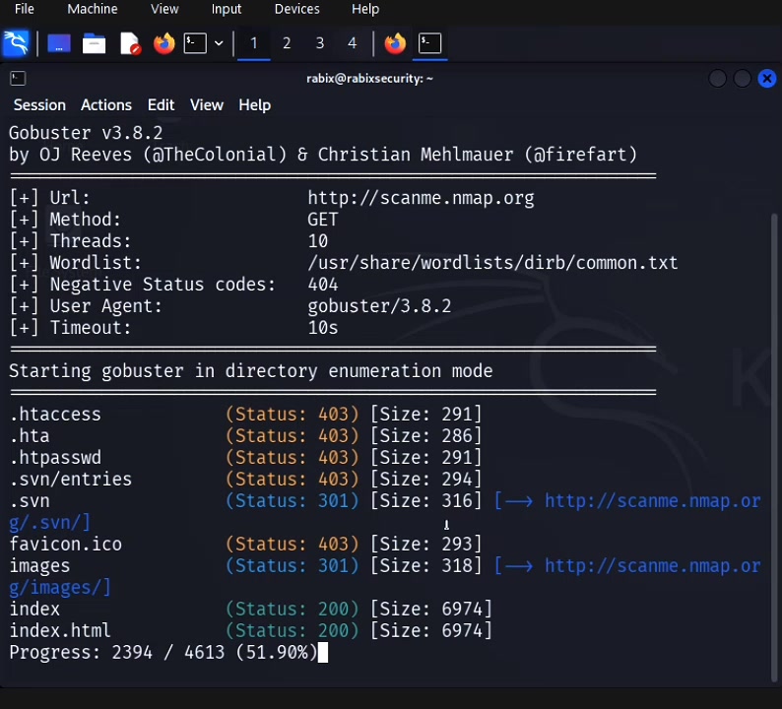Open the top Help menu in VirtualBox
This screenshot has height=709, width=782.
tap(365, 9)
